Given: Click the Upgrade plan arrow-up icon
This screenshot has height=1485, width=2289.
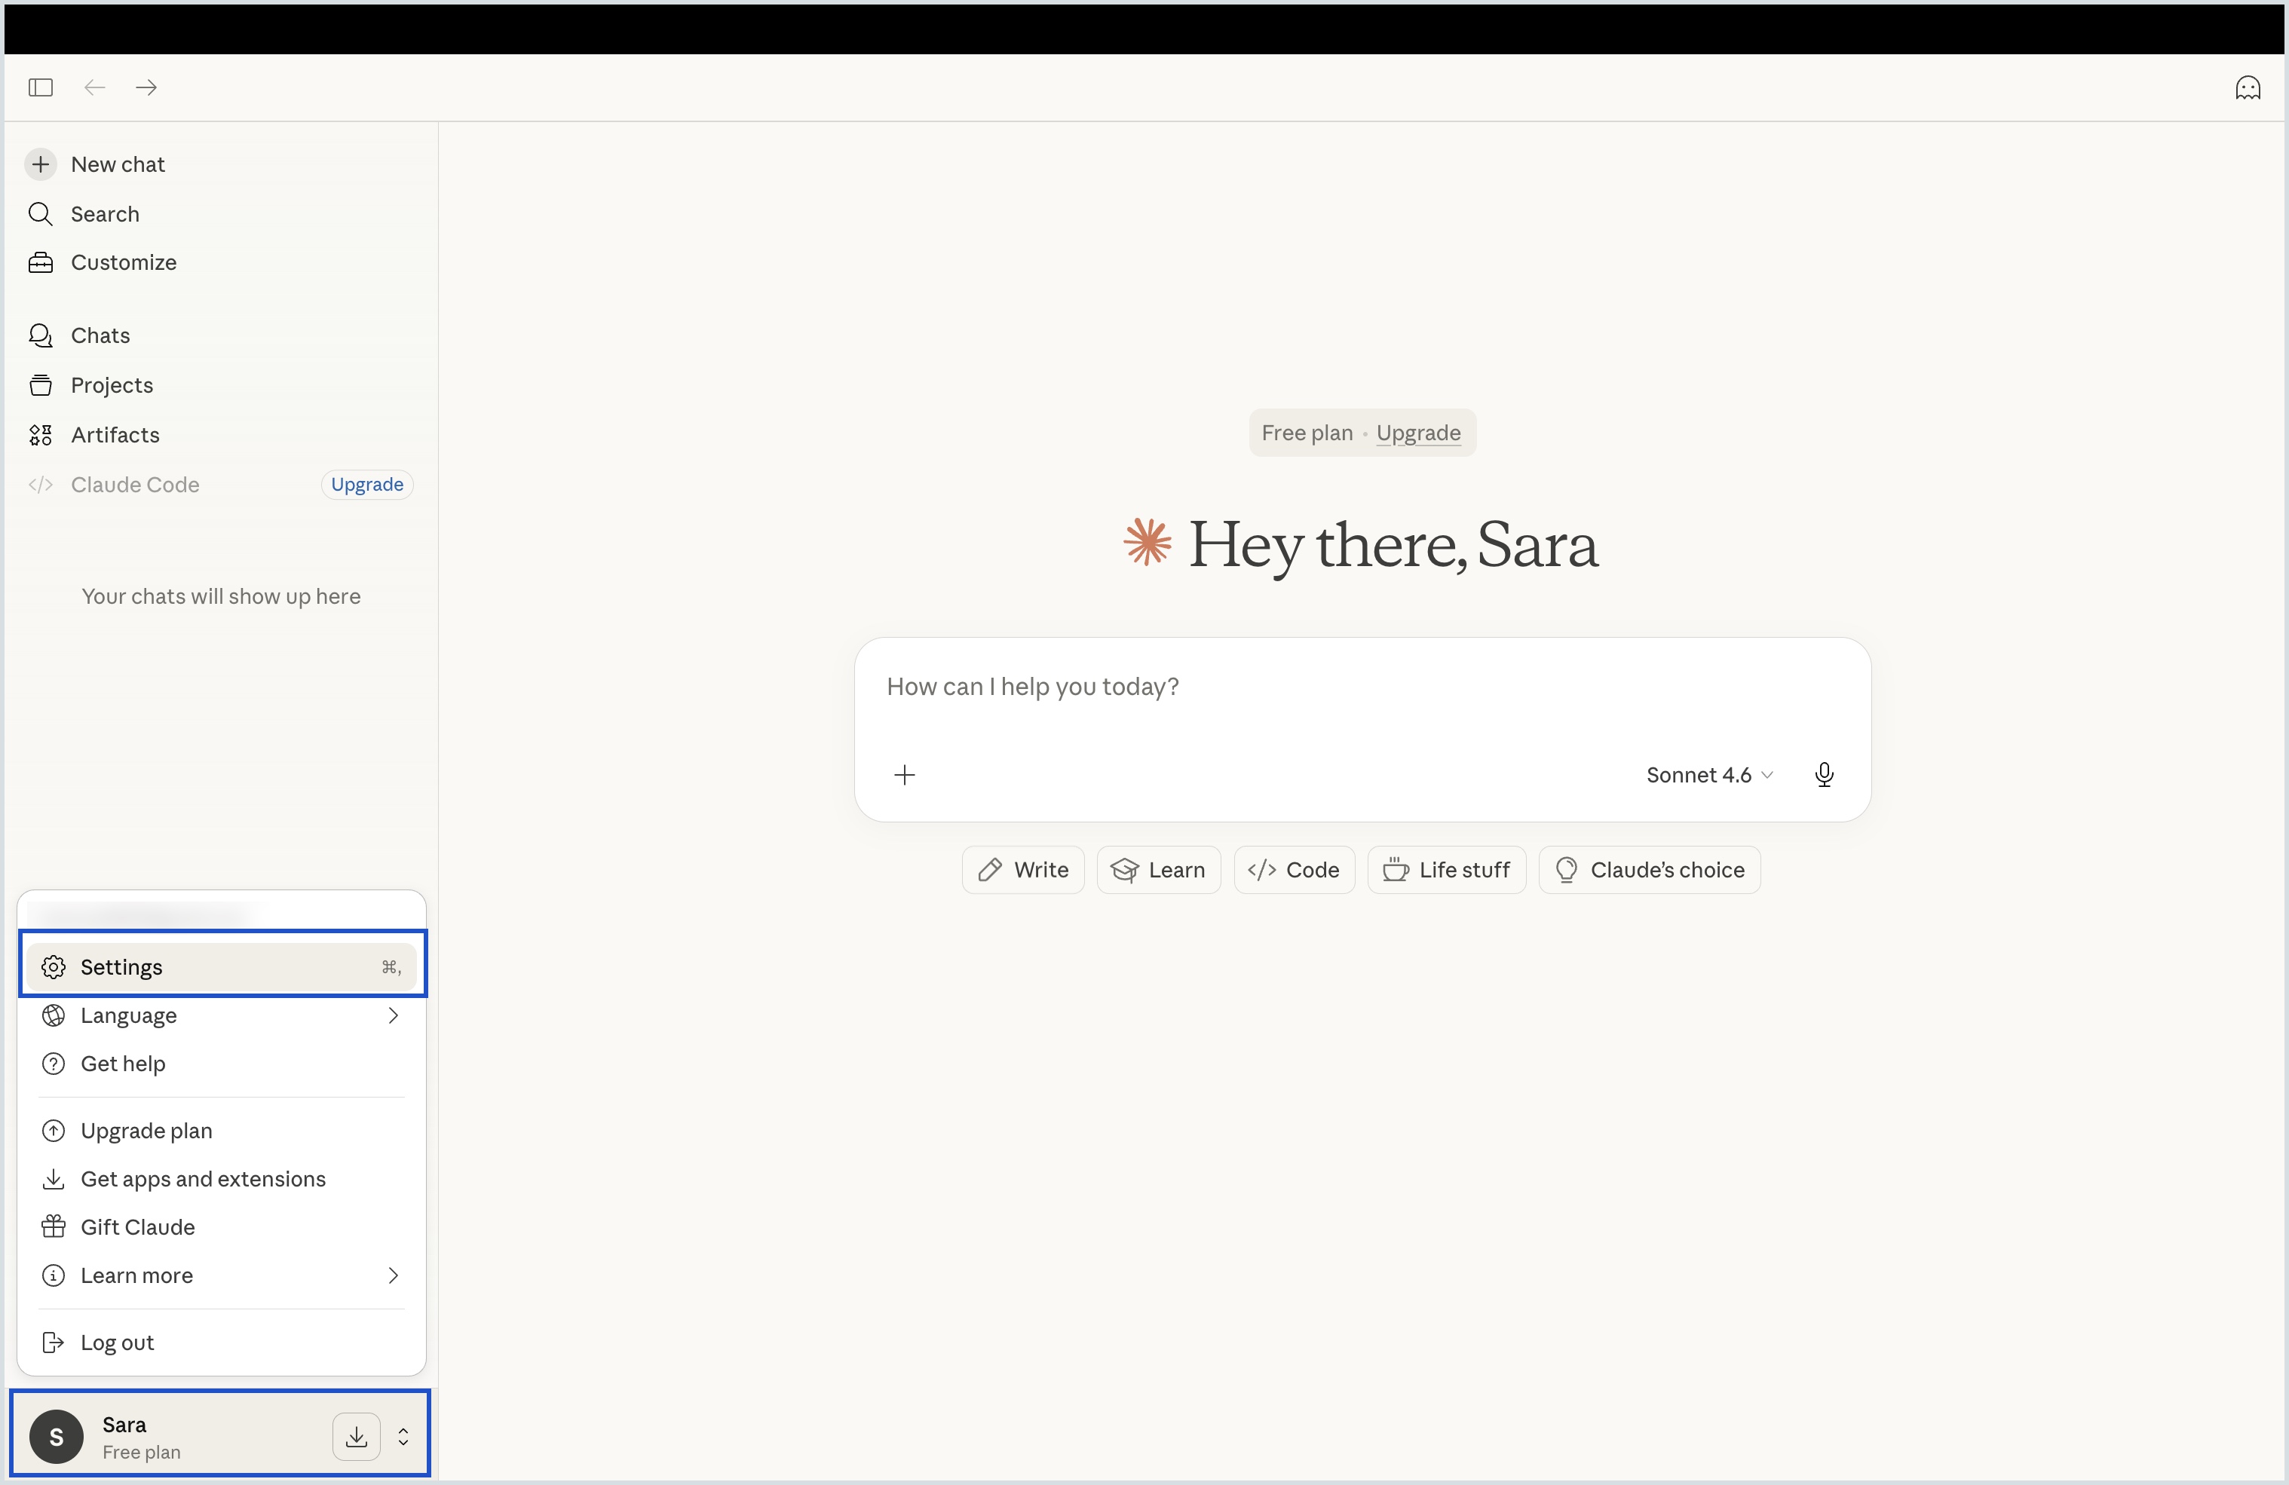Looking at the screenshot, I should click(x=54, y=1131).
